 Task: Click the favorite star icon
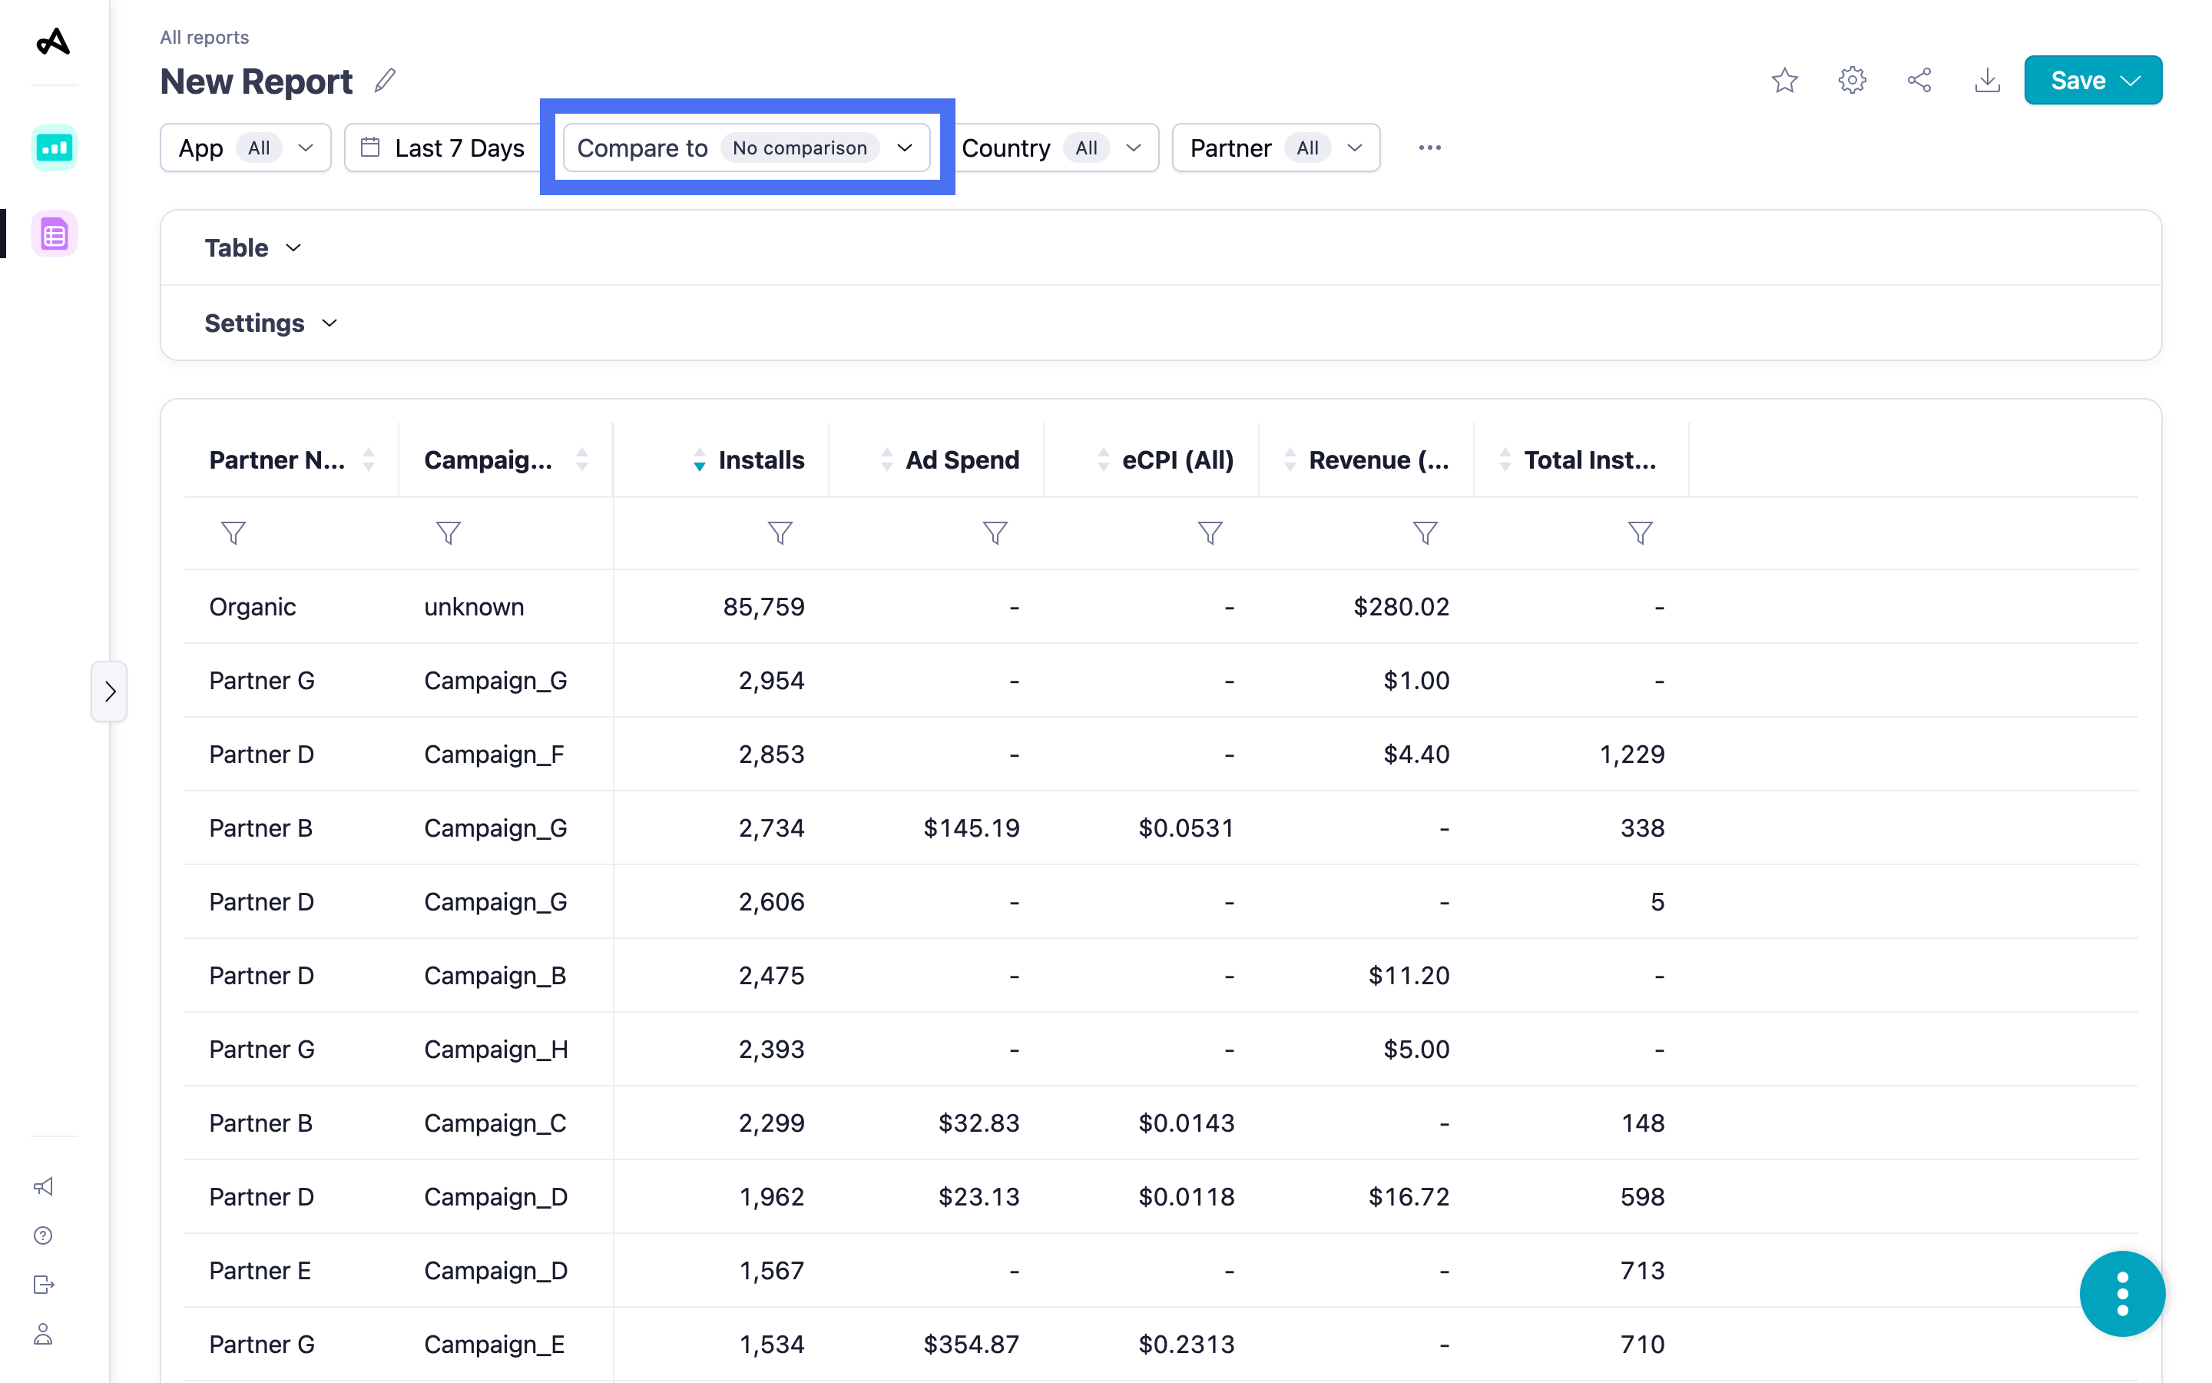coord(1784,81)
